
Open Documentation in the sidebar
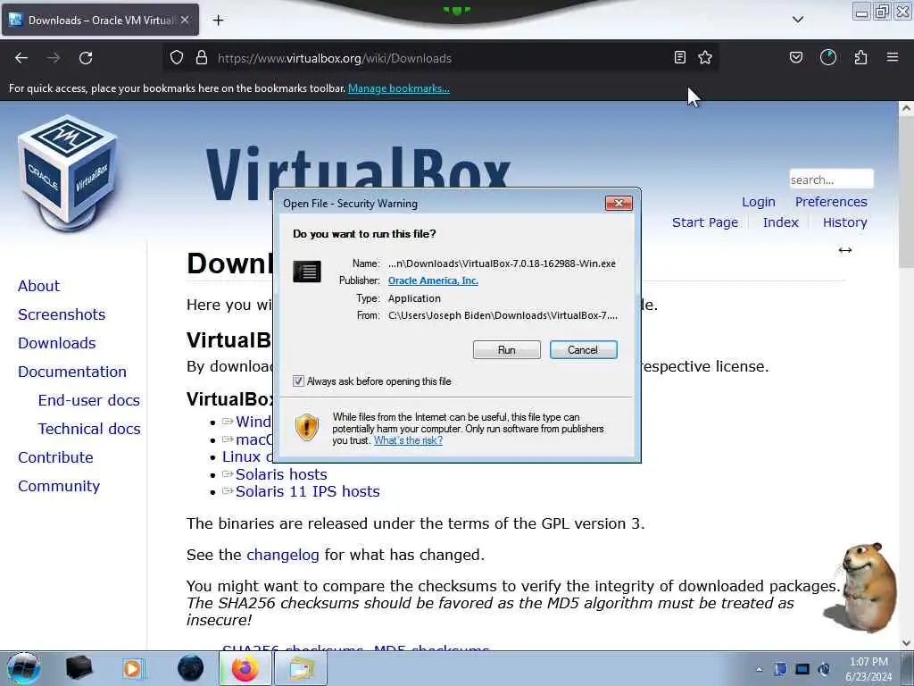(x=72, y=372)
